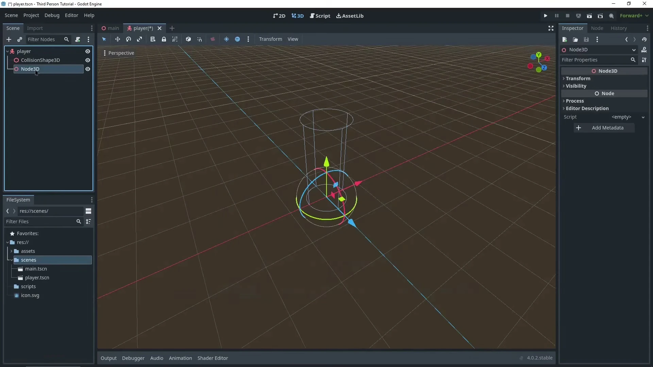The image size is (653, 367).
Task: Hide Node3D node eye icon
Action: (88, 69)
